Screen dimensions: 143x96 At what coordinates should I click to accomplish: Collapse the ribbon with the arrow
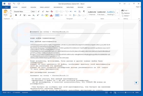pyautogui.click(x=139, y=19)
